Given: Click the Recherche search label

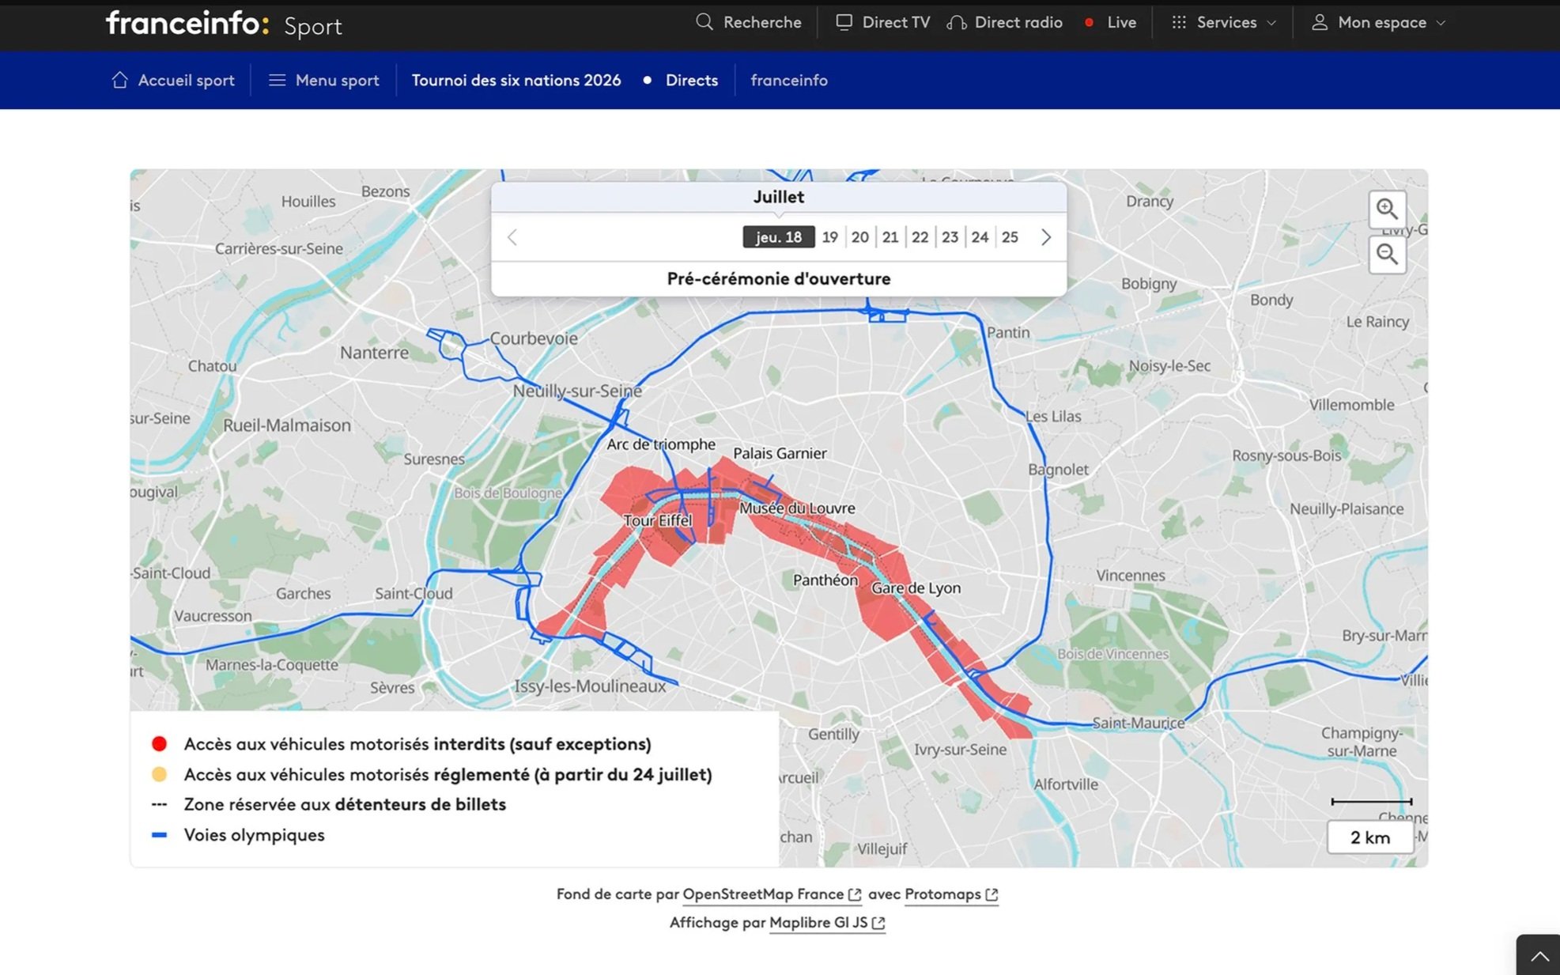Looking at the screenshot, I should [762, 22].
